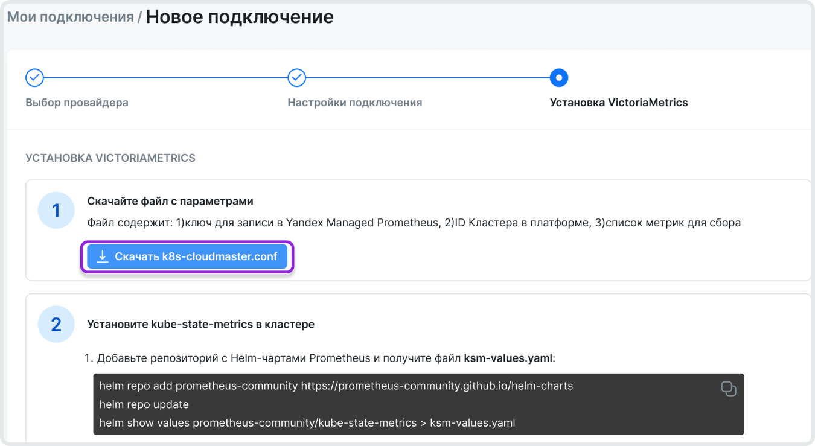
Task: Click the helm show values command line
Action: (x=307, y=422)
